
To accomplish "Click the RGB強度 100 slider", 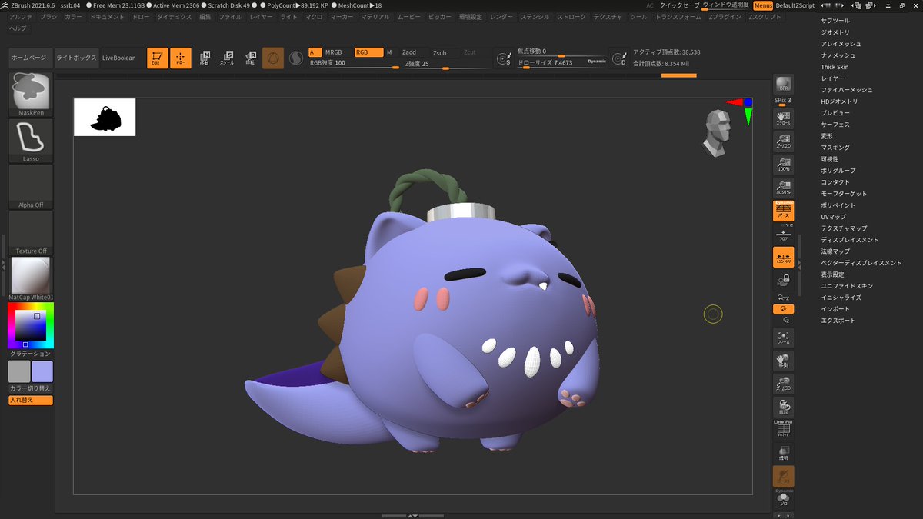I will coord(354,64).
